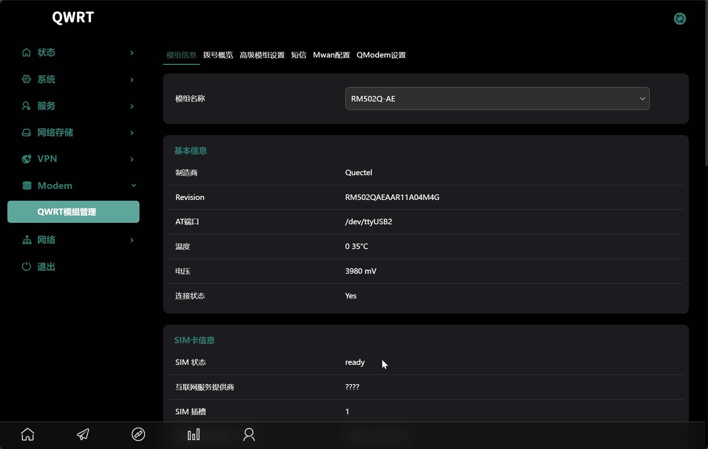This screenshot has width=708, height=449.
Task: Click the link icon in bottom bar
Action: tap(138, 434)
